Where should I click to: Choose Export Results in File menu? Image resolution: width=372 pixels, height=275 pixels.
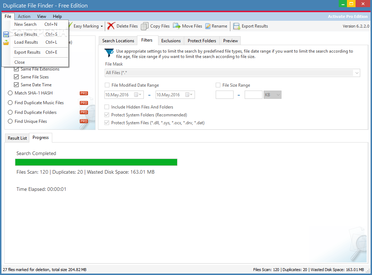click(35, 52)
